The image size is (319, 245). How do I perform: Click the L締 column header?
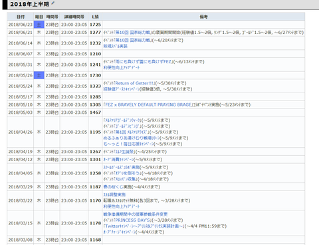(x=95, y=17)
